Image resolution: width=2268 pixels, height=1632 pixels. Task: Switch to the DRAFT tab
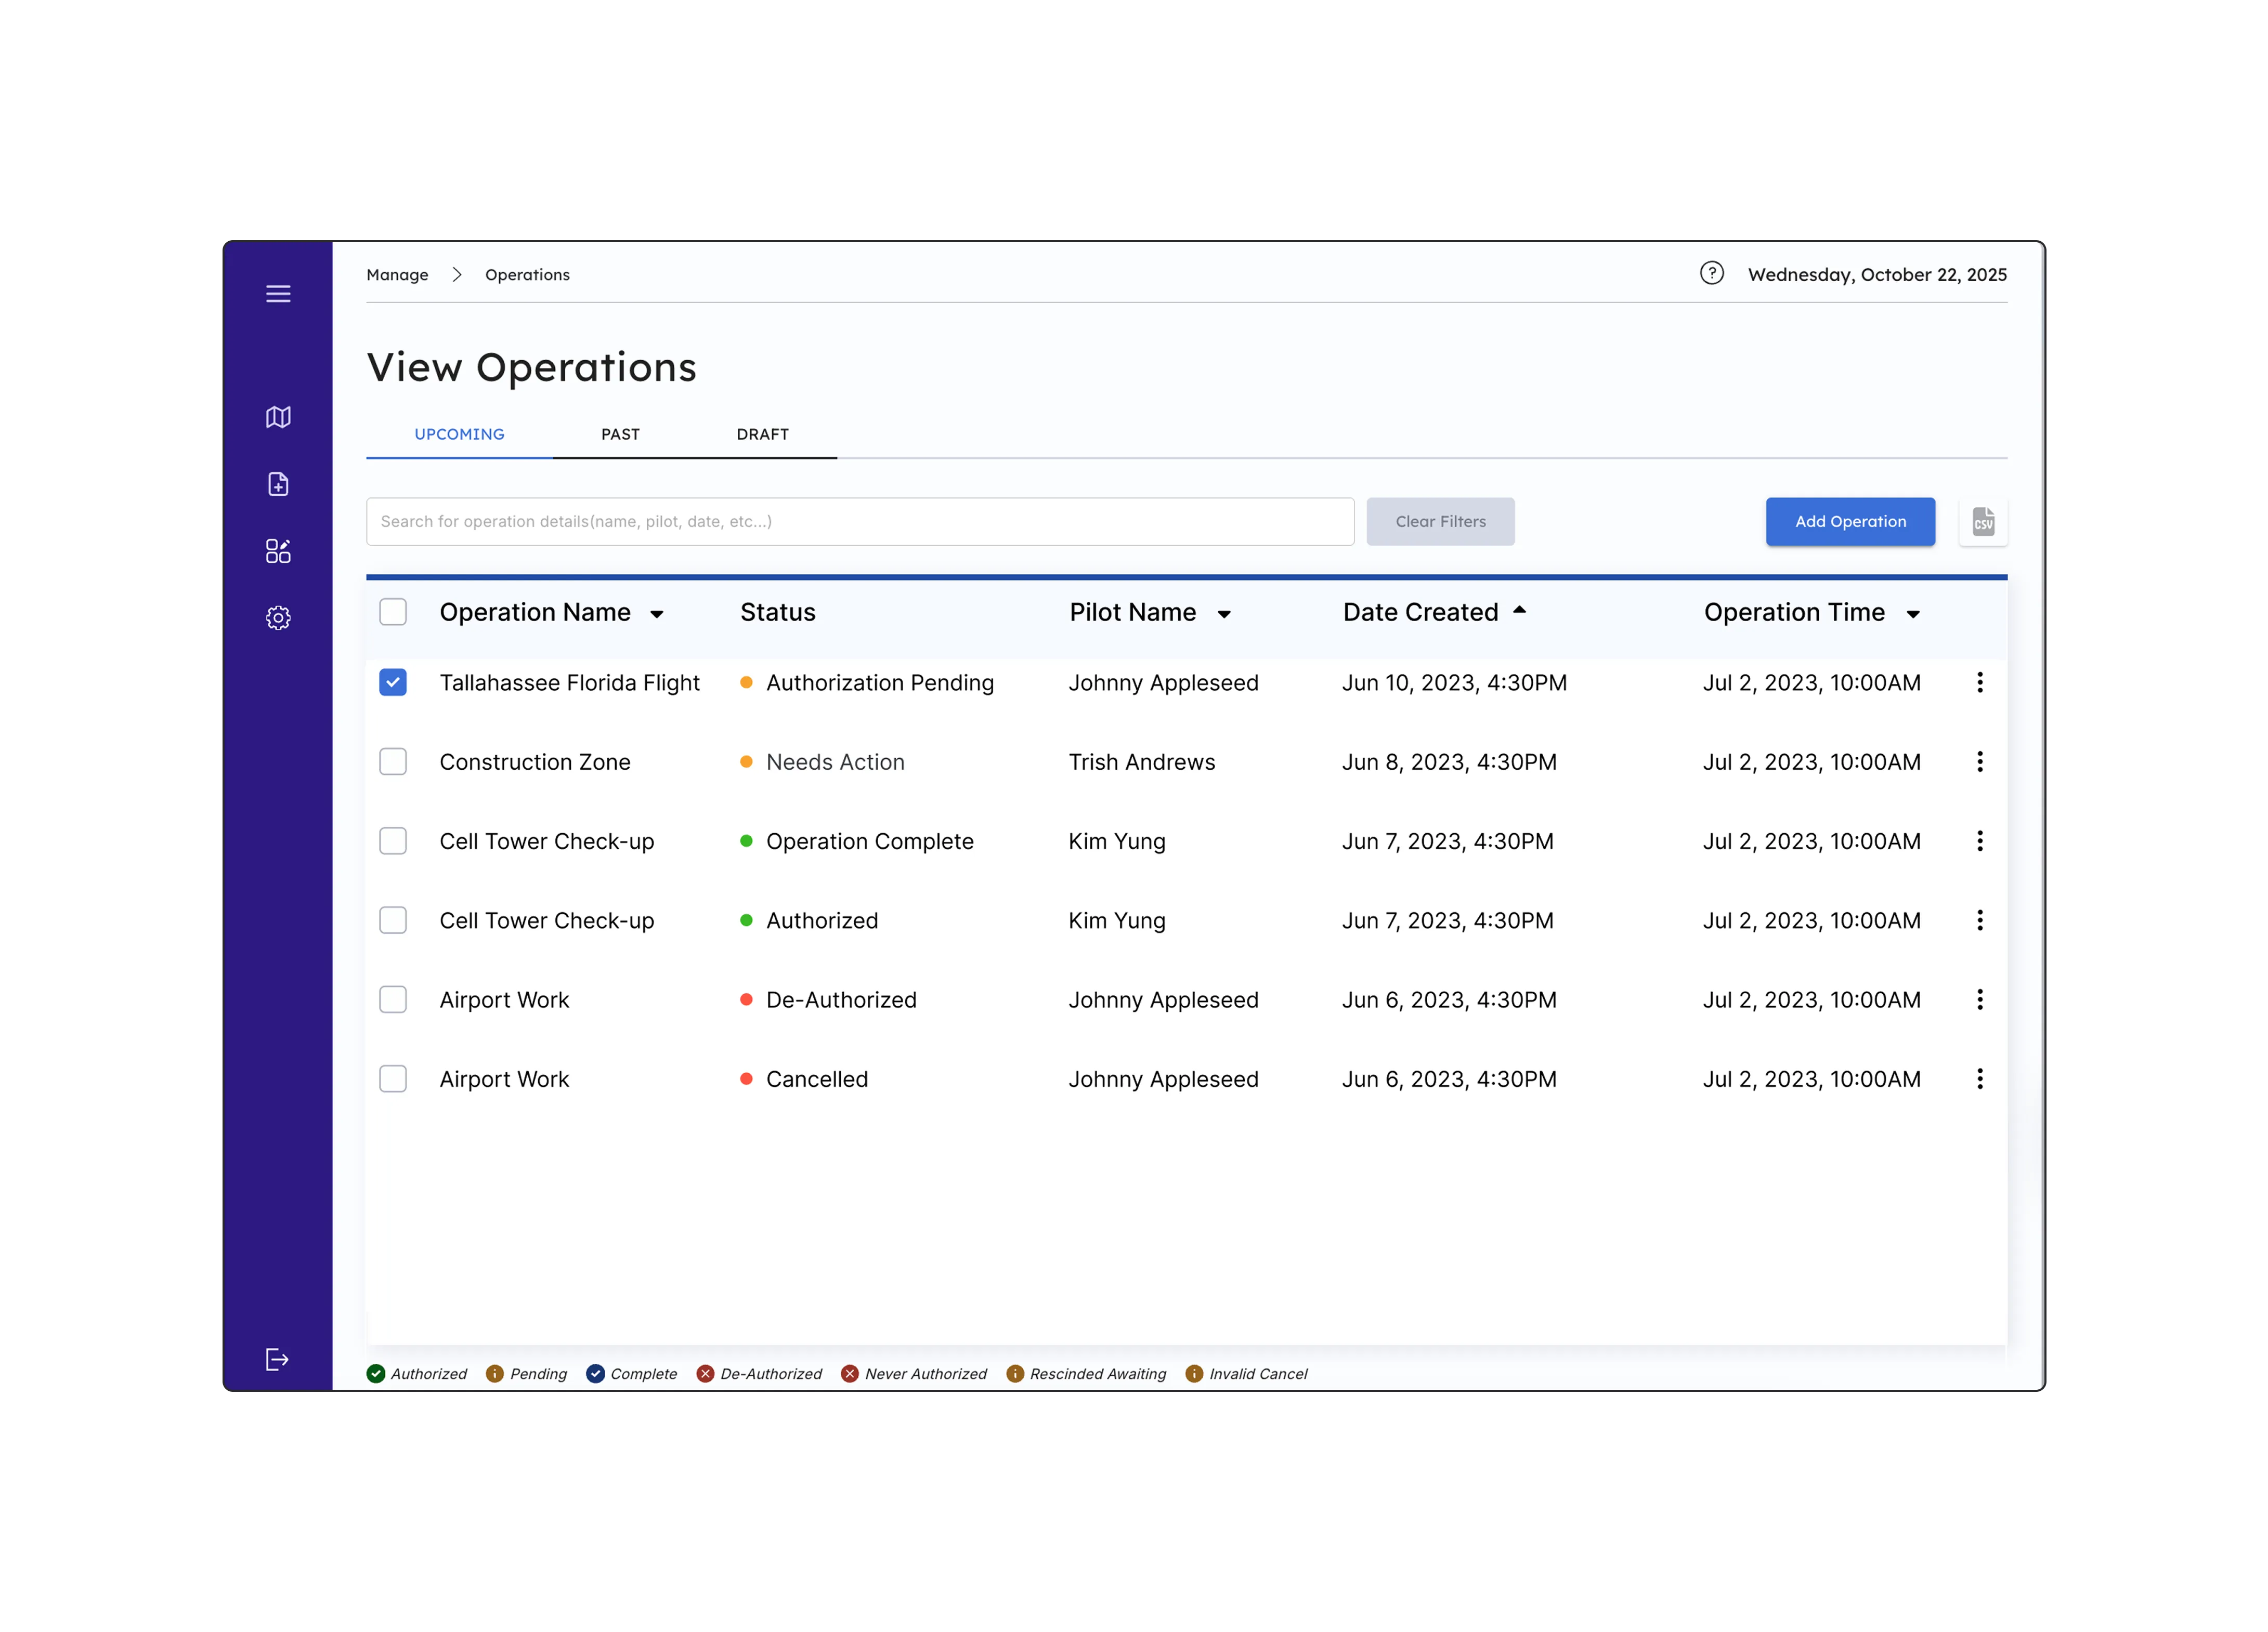pos(762,434)
